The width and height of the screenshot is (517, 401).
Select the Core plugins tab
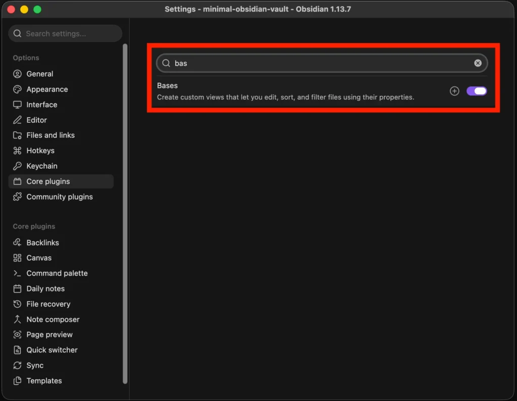[x=61, y=181]
